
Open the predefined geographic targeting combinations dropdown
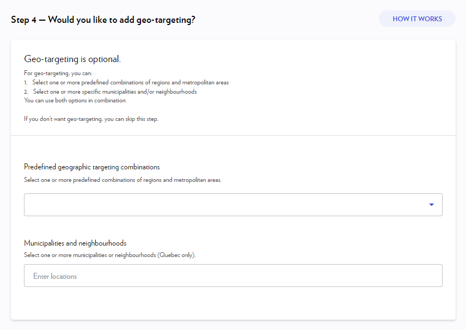pos(233,204)
